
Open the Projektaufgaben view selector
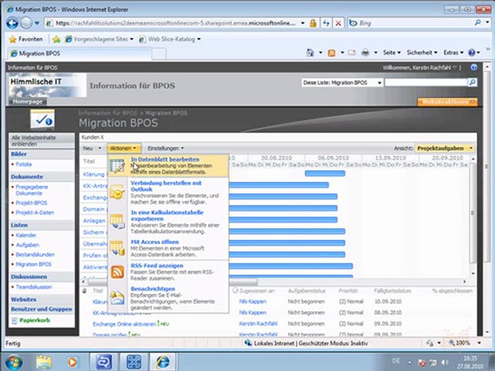tap(444, 148)
